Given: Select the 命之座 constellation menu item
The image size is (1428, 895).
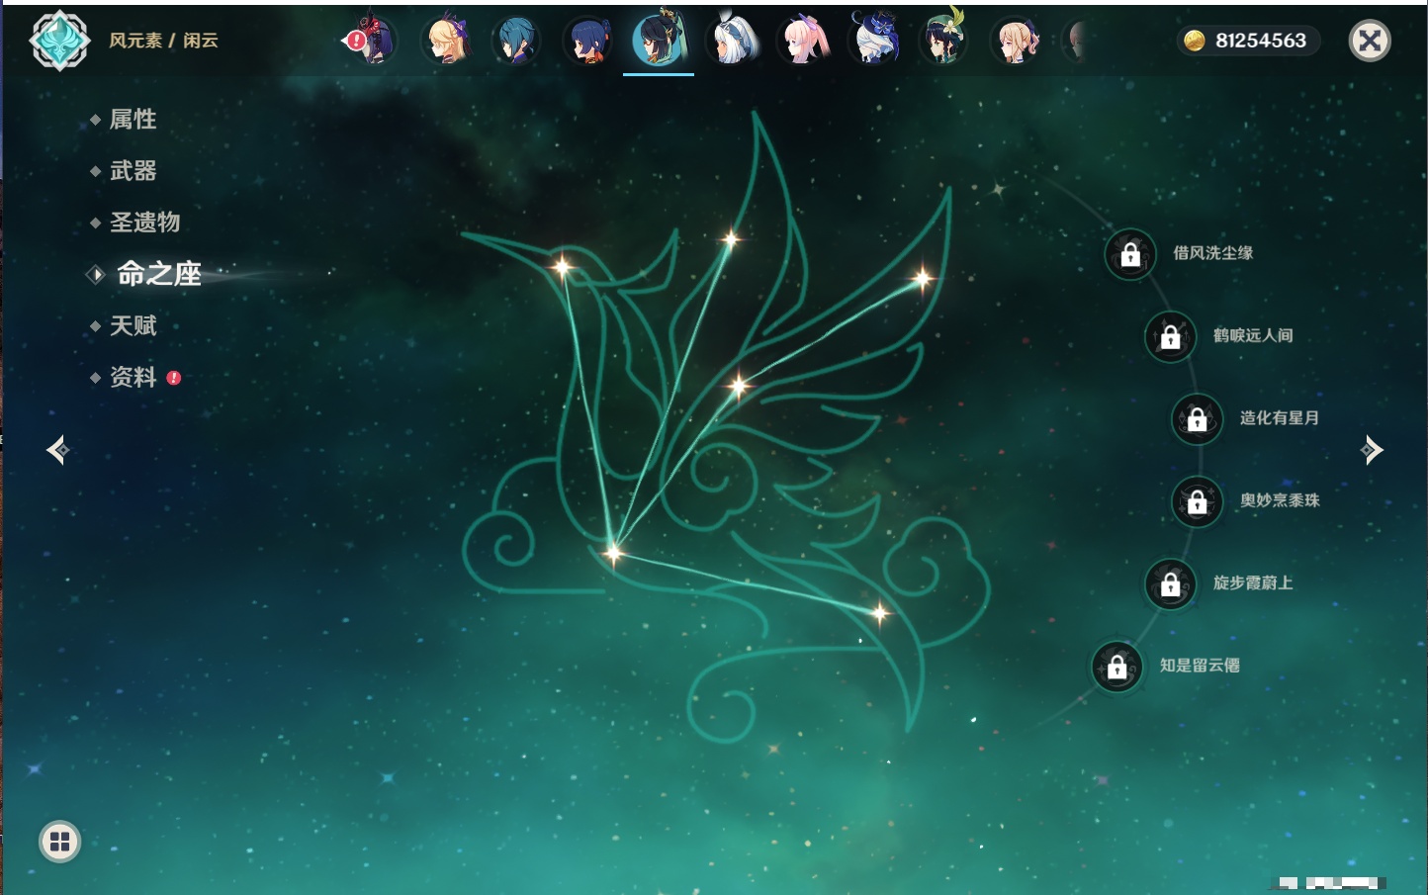Looking at the screenshot, I should coord(159,274).
